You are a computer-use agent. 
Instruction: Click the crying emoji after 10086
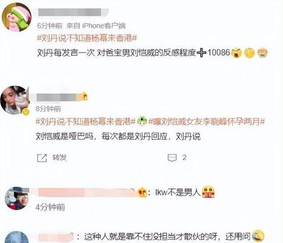(x=262, y=53)
